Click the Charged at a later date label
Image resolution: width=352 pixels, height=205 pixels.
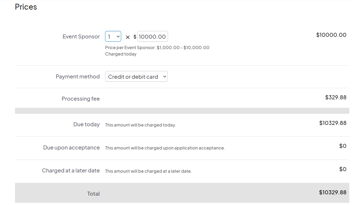71,171
